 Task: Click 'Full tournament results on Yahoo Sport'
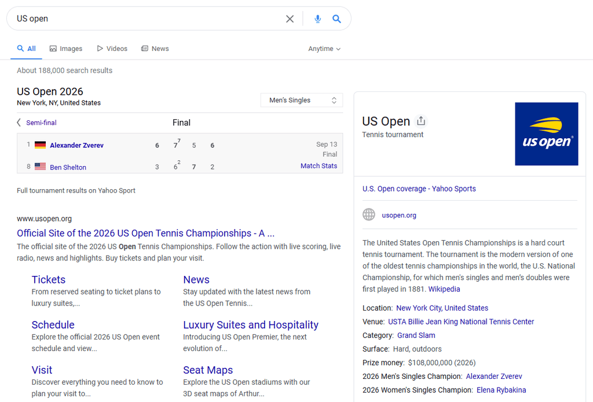pos(76,190)
